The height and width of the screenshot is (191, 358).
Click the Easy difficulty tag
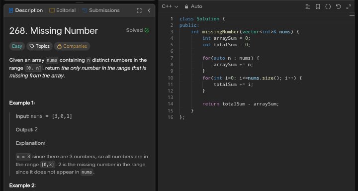pos(17,46)
